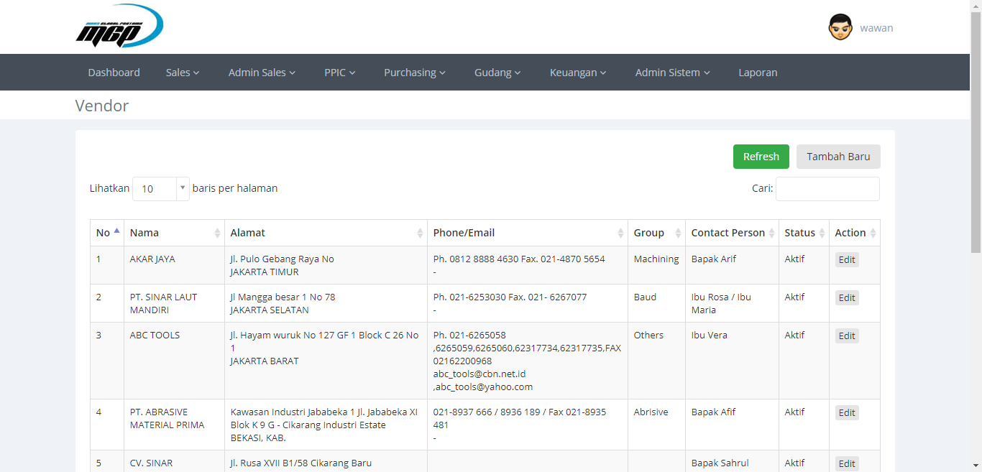The height and width of the screenshot is (472, 982).
Task: Expand the Admin Sales menu
Action: [x=262, y=73]
